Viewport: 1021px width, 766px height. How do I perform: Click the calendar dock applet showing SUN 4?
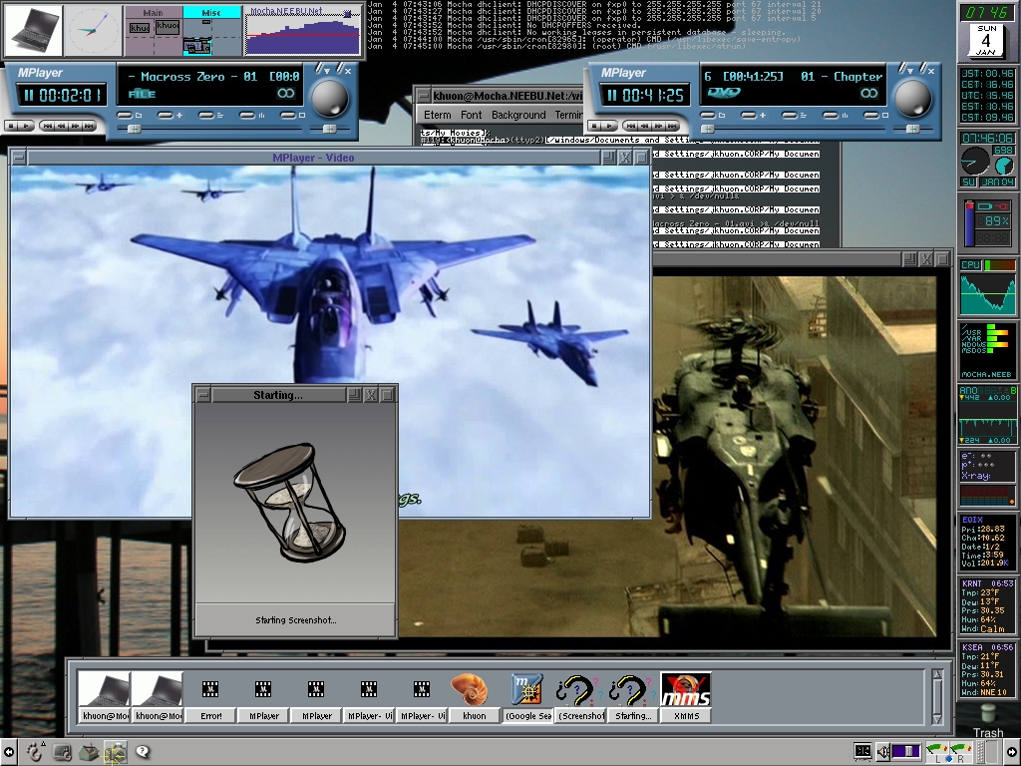(986, 41)
